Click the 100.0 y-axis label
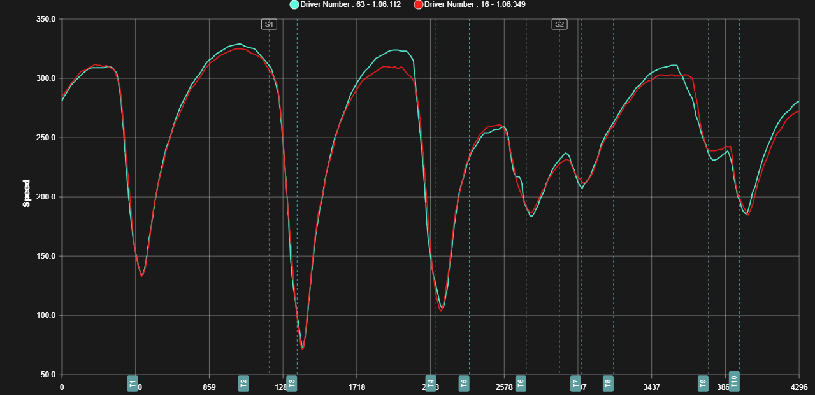 pos(46,315)
